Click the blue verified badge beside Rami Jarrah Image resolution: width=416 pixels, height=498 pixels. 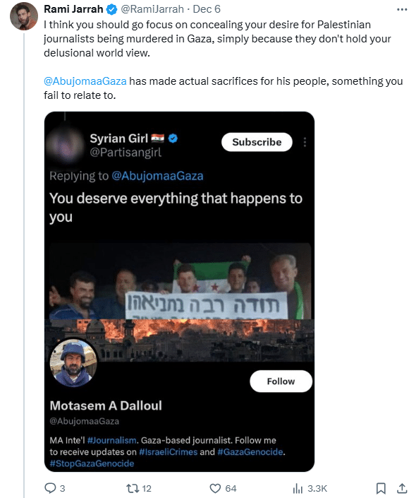[x=111, y=9]
